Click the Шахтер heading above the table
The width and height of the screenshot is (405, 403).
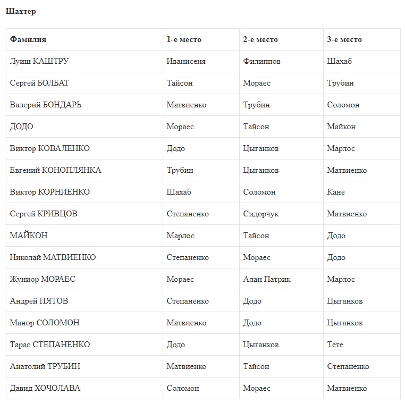tap(21, 12)
